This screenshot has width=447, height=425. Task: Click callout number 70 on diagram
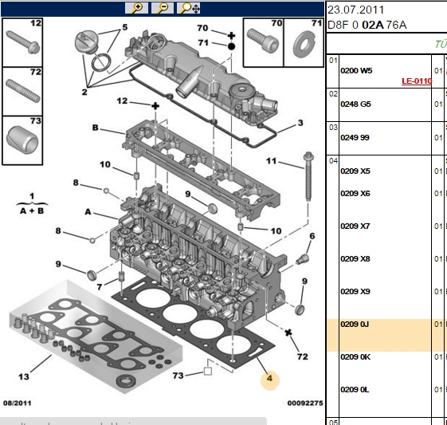pos(202,28)
